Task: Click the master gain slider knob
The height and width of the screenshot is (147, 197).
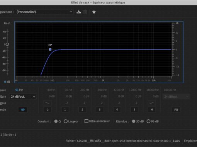Action: tap(7, 44)
